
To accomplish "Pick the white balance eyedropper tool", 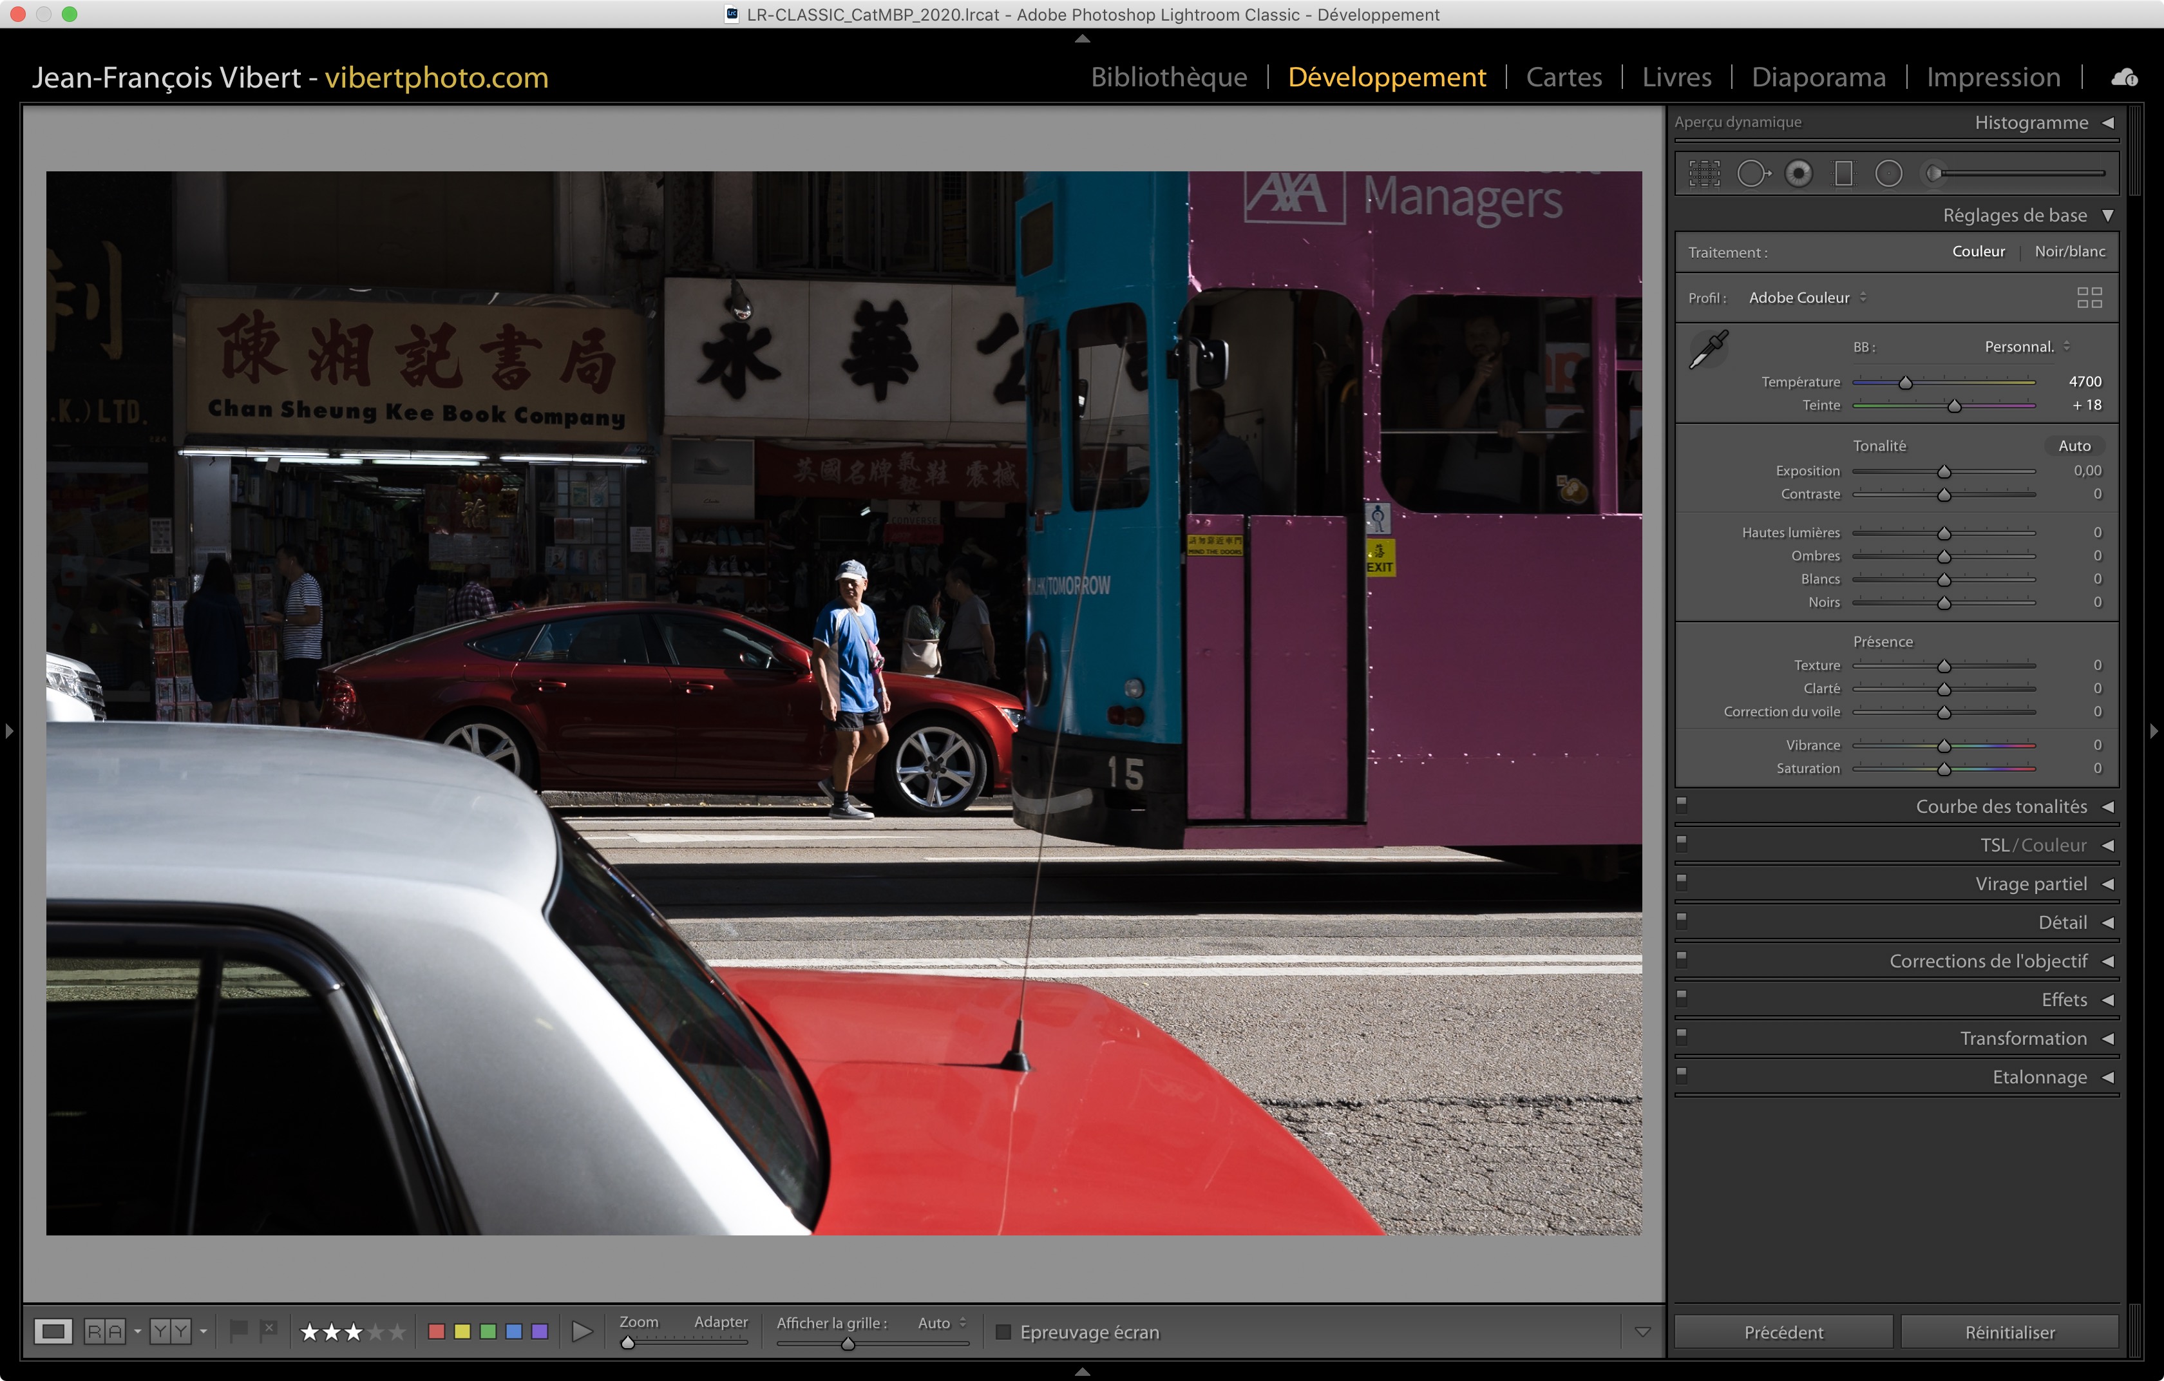I will click(1709, 348).
